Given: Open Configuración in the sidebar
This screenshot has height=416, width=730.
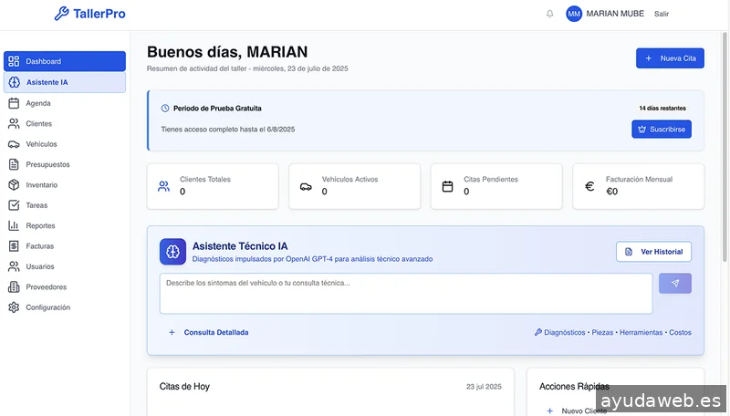Looking at the screenshot, I should (65, 307).
